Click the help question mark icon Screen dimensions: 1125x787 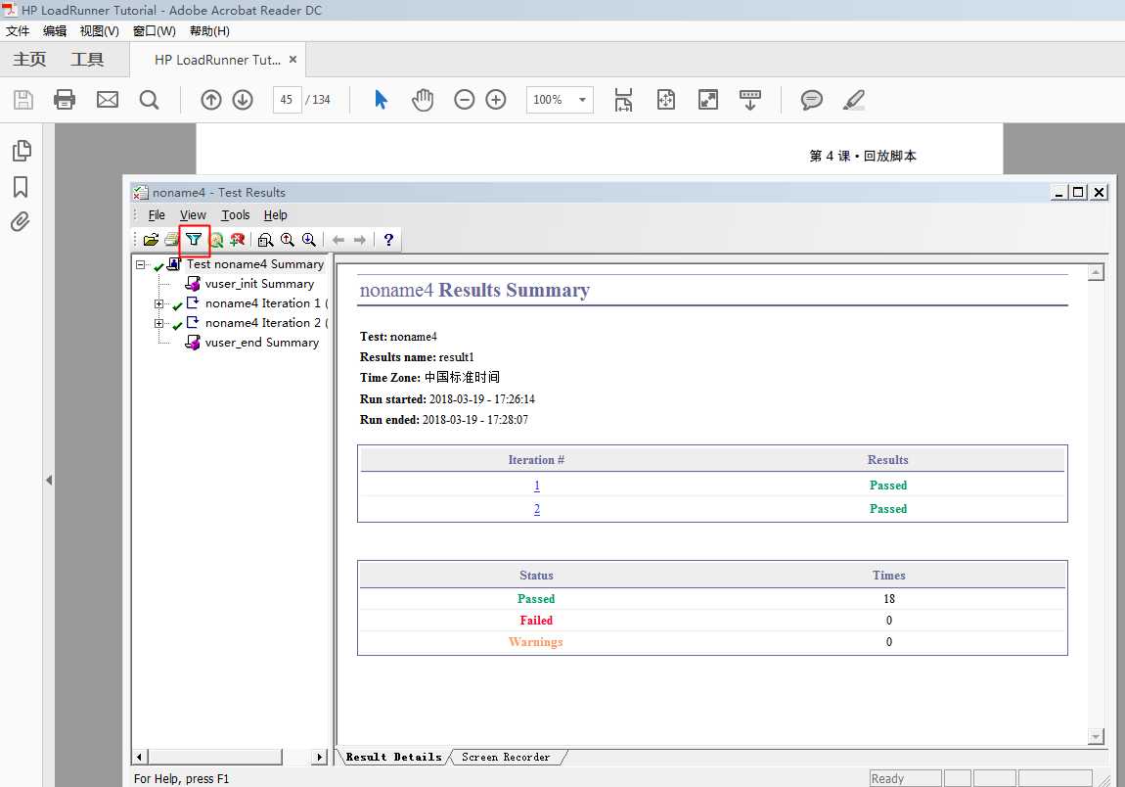(388, 239)
